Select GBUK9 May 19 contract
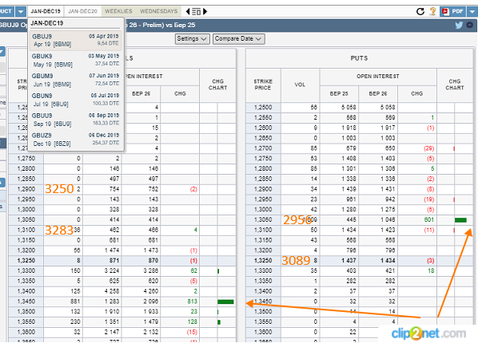 coord(76,60)
